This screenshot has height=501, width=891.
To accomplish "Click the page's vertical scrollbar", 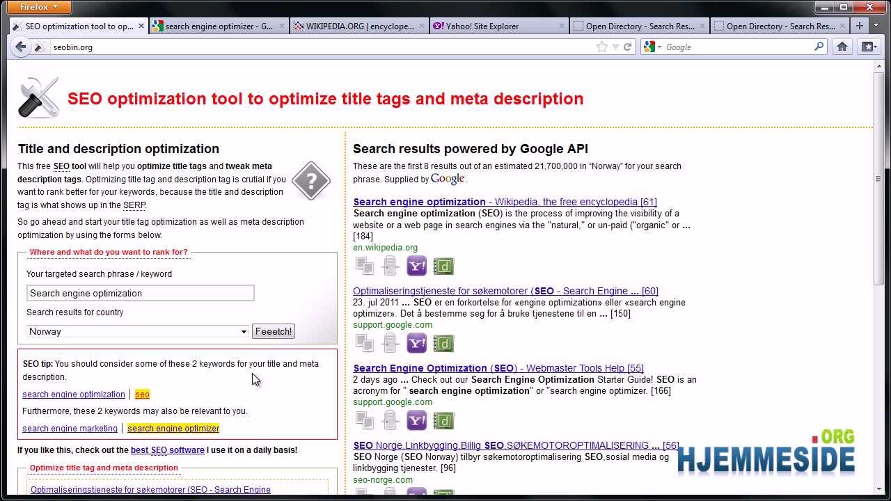I will (x=878, y=180).
